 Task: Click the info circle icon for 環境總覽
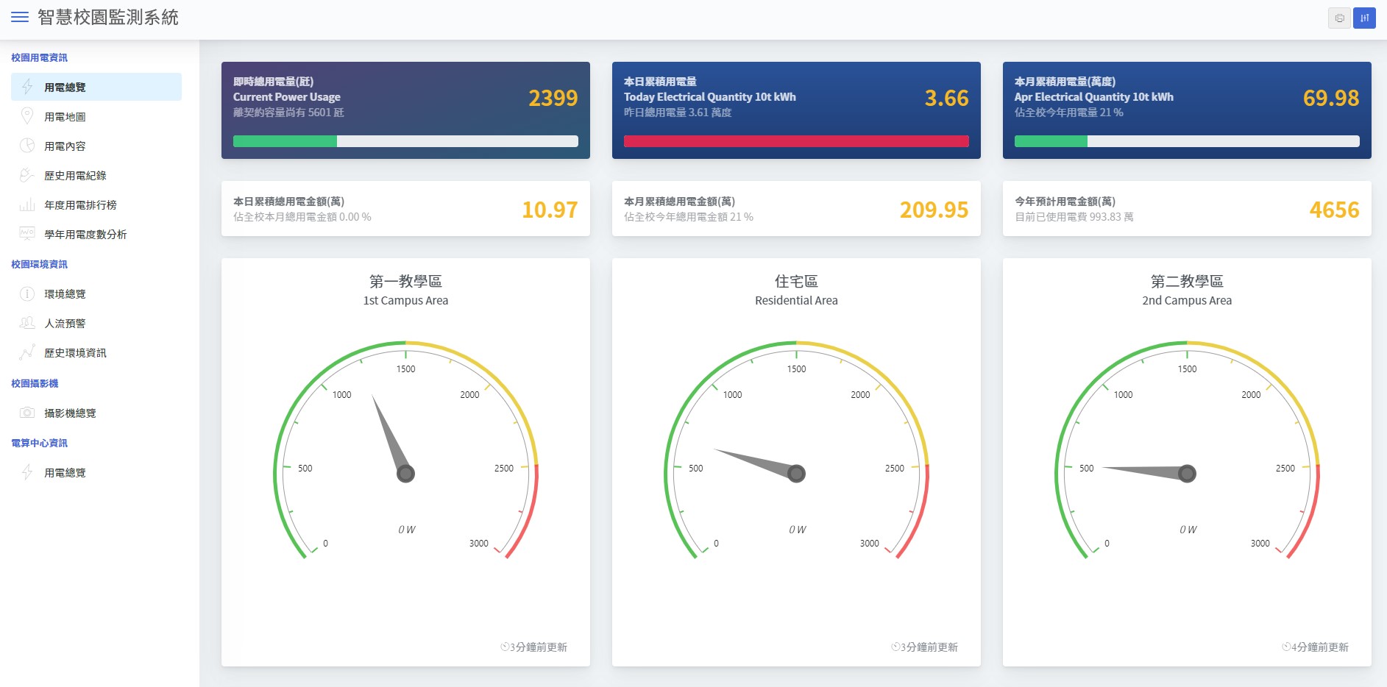coord(27,293)
